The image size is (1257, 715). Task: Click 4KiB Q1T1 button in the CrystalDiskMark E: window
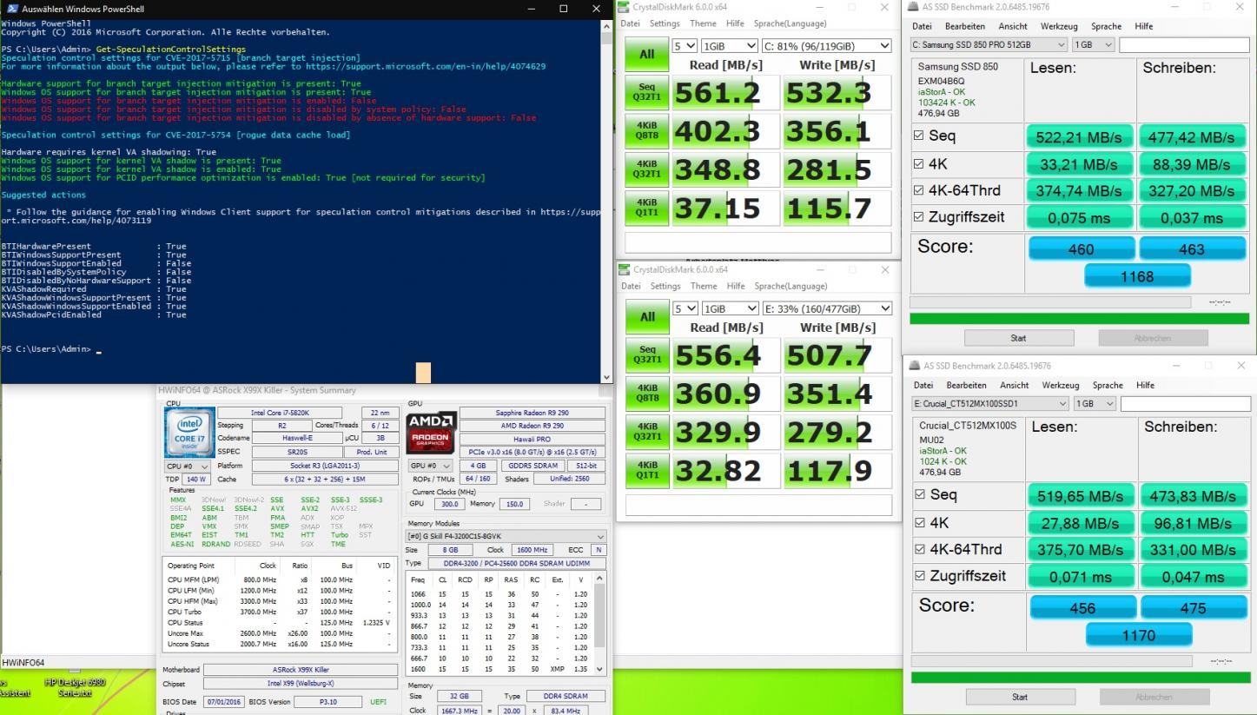pos(646,470)
